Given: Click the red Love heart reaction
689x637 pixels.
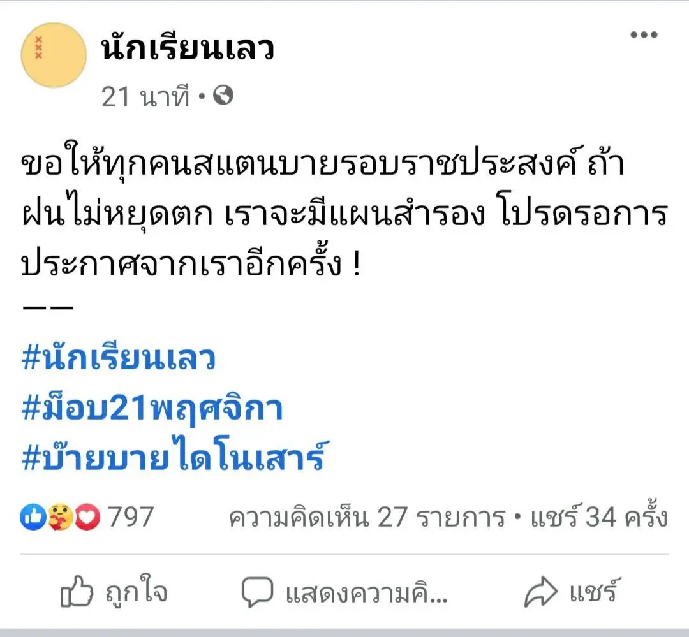Looking at the screenshot, I should pyautogui.click(x=87, y=518).
